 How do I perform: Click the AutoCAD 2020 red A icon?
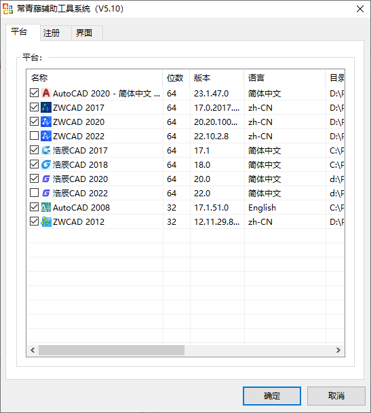[x=46, y=93]
